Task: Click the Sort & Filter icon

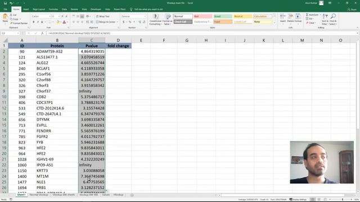Action: tap(325, 16)
